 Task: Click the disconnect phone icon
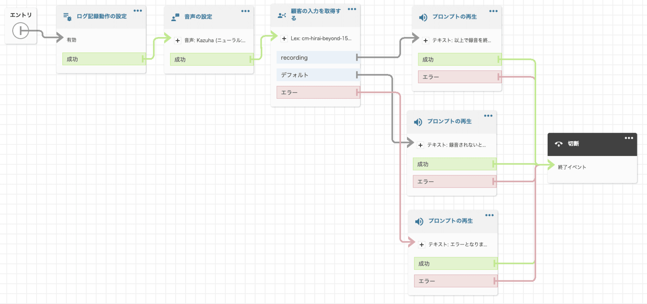coord(559,144)
